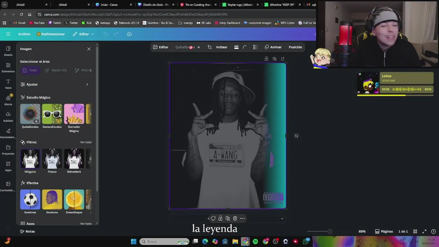Open the border style lines icon
Screen dimensions: 439x247
tap(236, 47)
